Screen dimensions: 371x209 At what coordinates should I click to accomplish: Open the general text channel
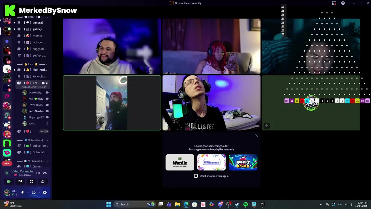32,23
